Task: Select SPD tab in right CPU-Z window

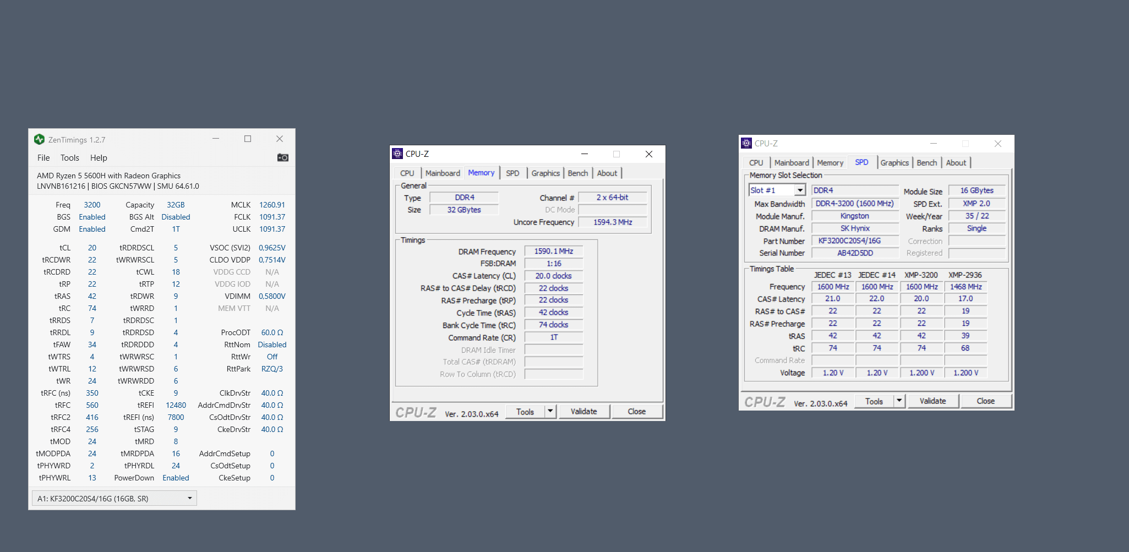Action: [861, 162]
